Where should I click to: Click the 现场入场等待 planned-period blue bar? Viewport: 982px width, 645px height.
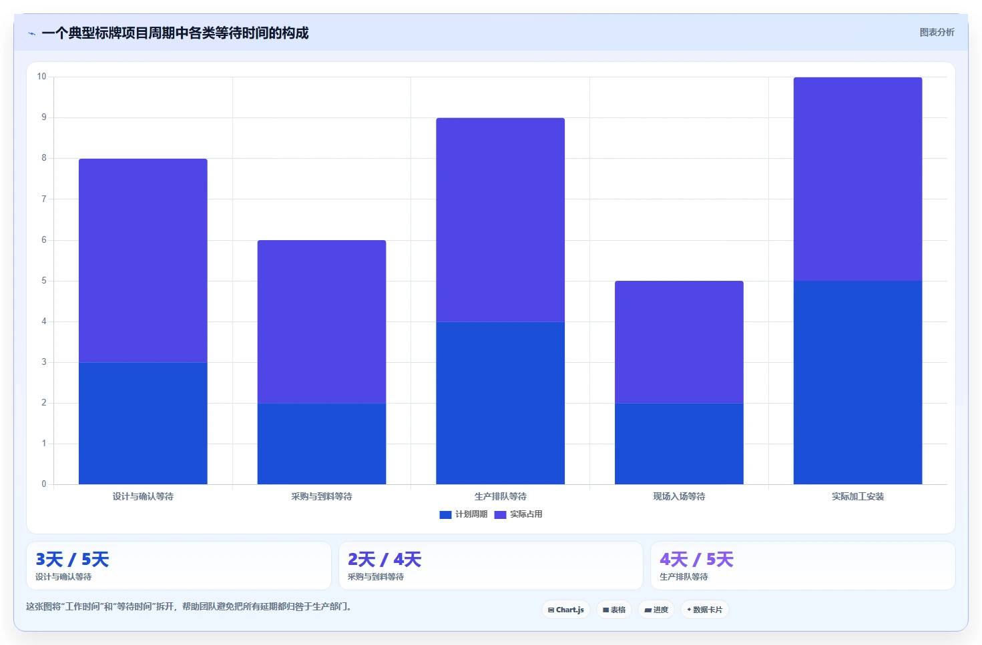pos(679,444)
